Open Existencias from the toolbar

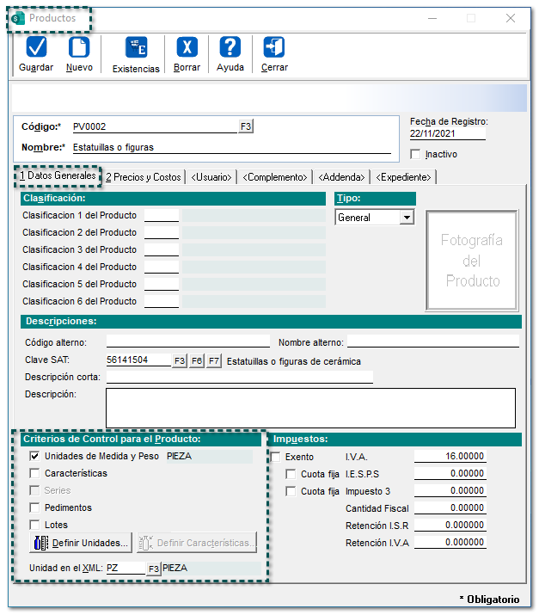(x=136, y=47)
